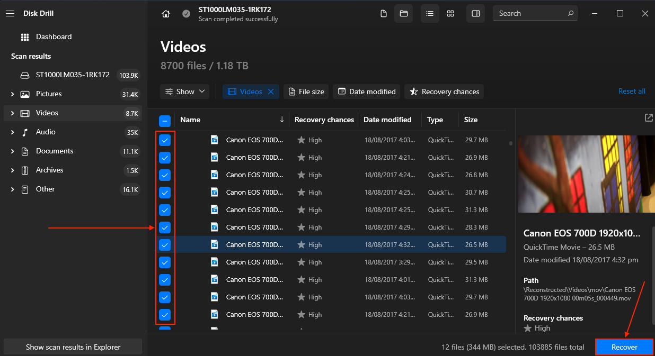The image size is (655, 356).
Task: Expand the Documents category
Action: 12,151
